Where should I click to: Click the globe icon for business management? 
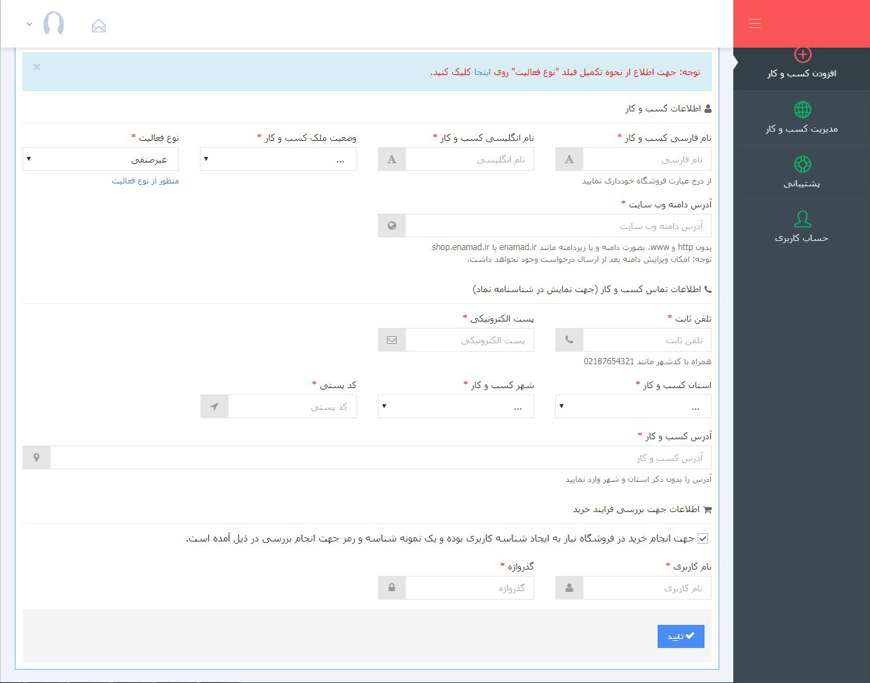coord(803,109)
